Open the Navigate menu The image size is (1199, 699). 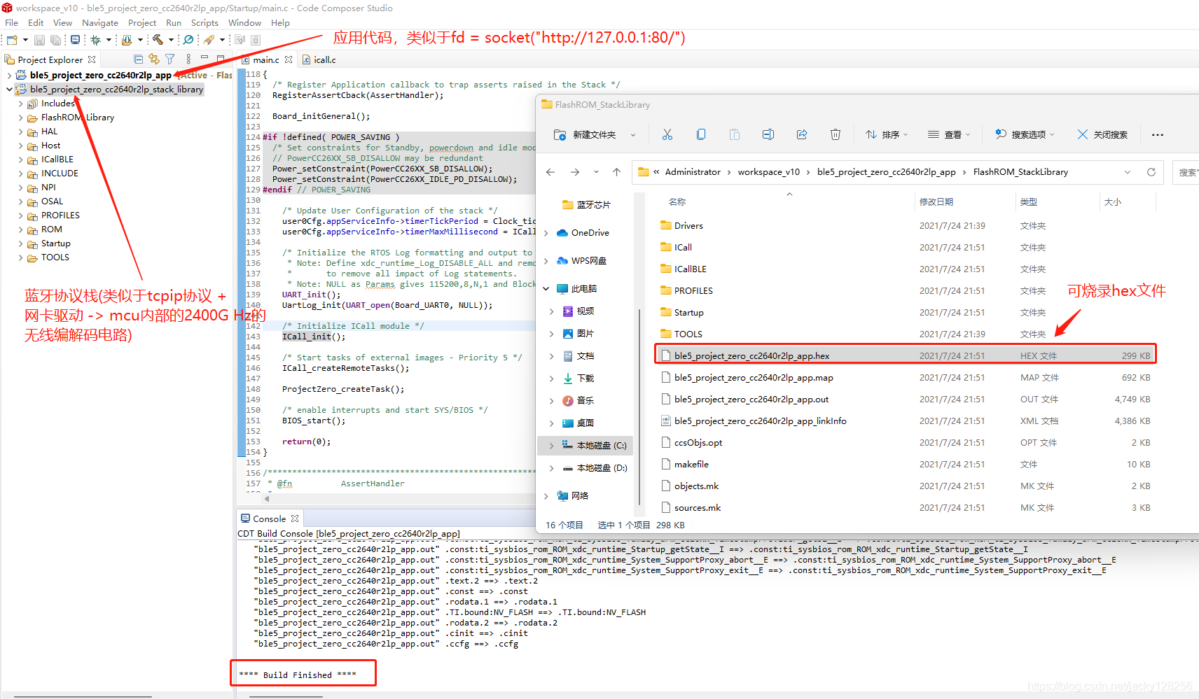click(x=100, y=23)
